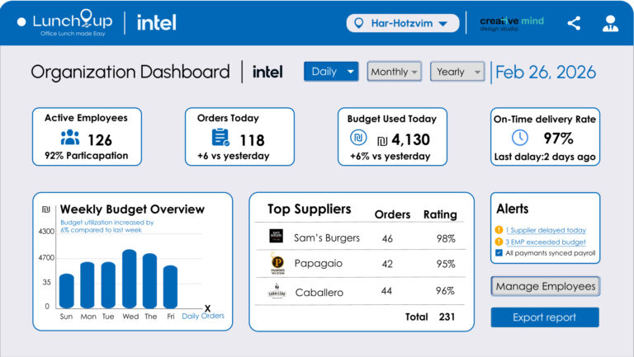Click the Orders Today clipboard icon
The image size is (634, 357).
tap(220, 138)
